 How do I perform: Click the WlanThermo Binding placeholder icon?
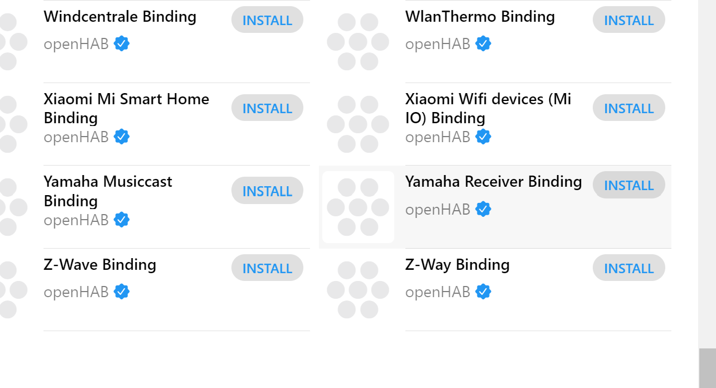click(358, 42)
